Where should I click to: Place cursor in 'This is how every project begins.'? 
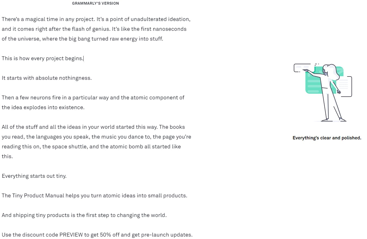42,58
